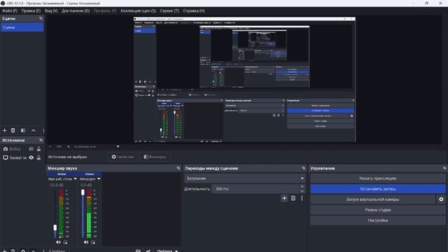Increase transition duration with up stepper
Screen dimensions: 448x252
(302, 187)
